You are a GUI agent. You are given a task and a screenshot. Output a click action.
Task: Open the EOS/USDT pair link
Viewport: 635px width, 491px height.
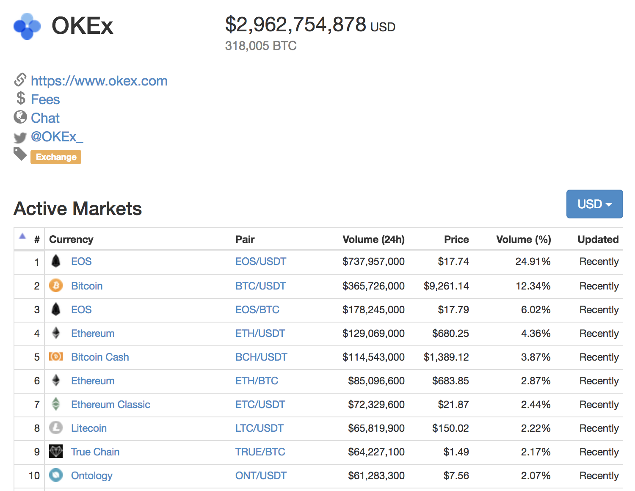261,262
